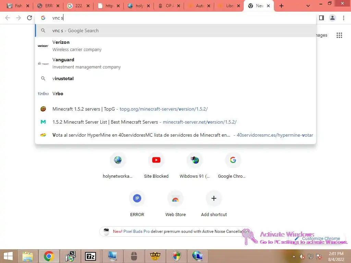Open the Action Center flag icon
The height and width of the screenshot is (263, 351).
coord(319,256)
